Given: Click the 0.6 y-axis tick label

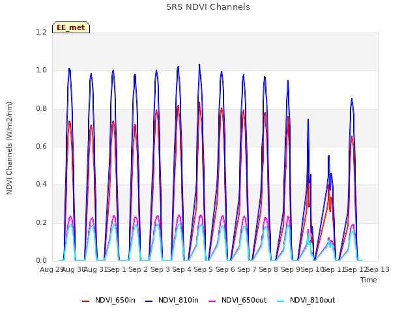Looking at the screenshot, I should (x=41, y=146).
